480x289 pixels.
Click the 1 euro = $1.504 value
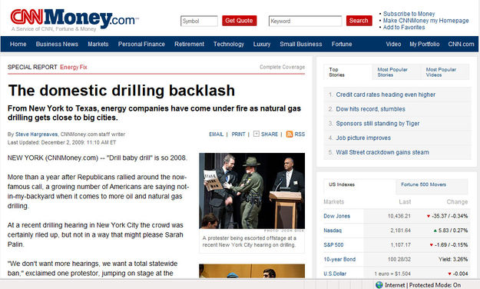pos(392,274)
